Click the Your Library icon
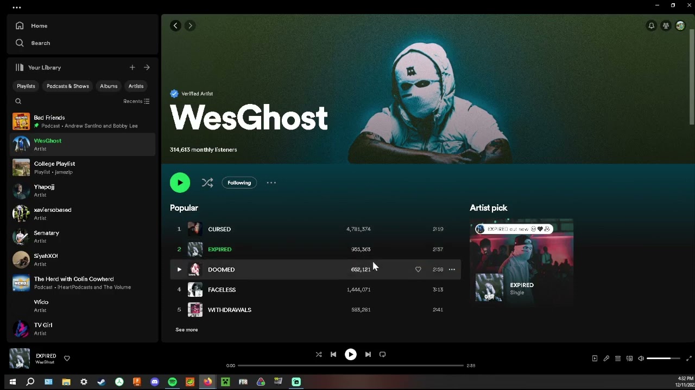This screenshot has height=390, width=695. point(20,68)
